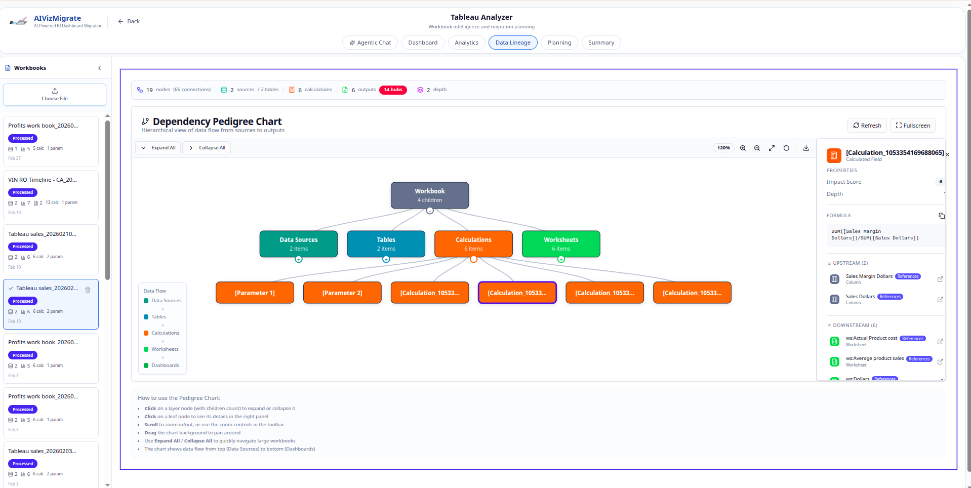Image resolution: width=971 pixels, height=488 pixels.
Task: Click the zoom out magnifier icon
Action: point(757,148)
